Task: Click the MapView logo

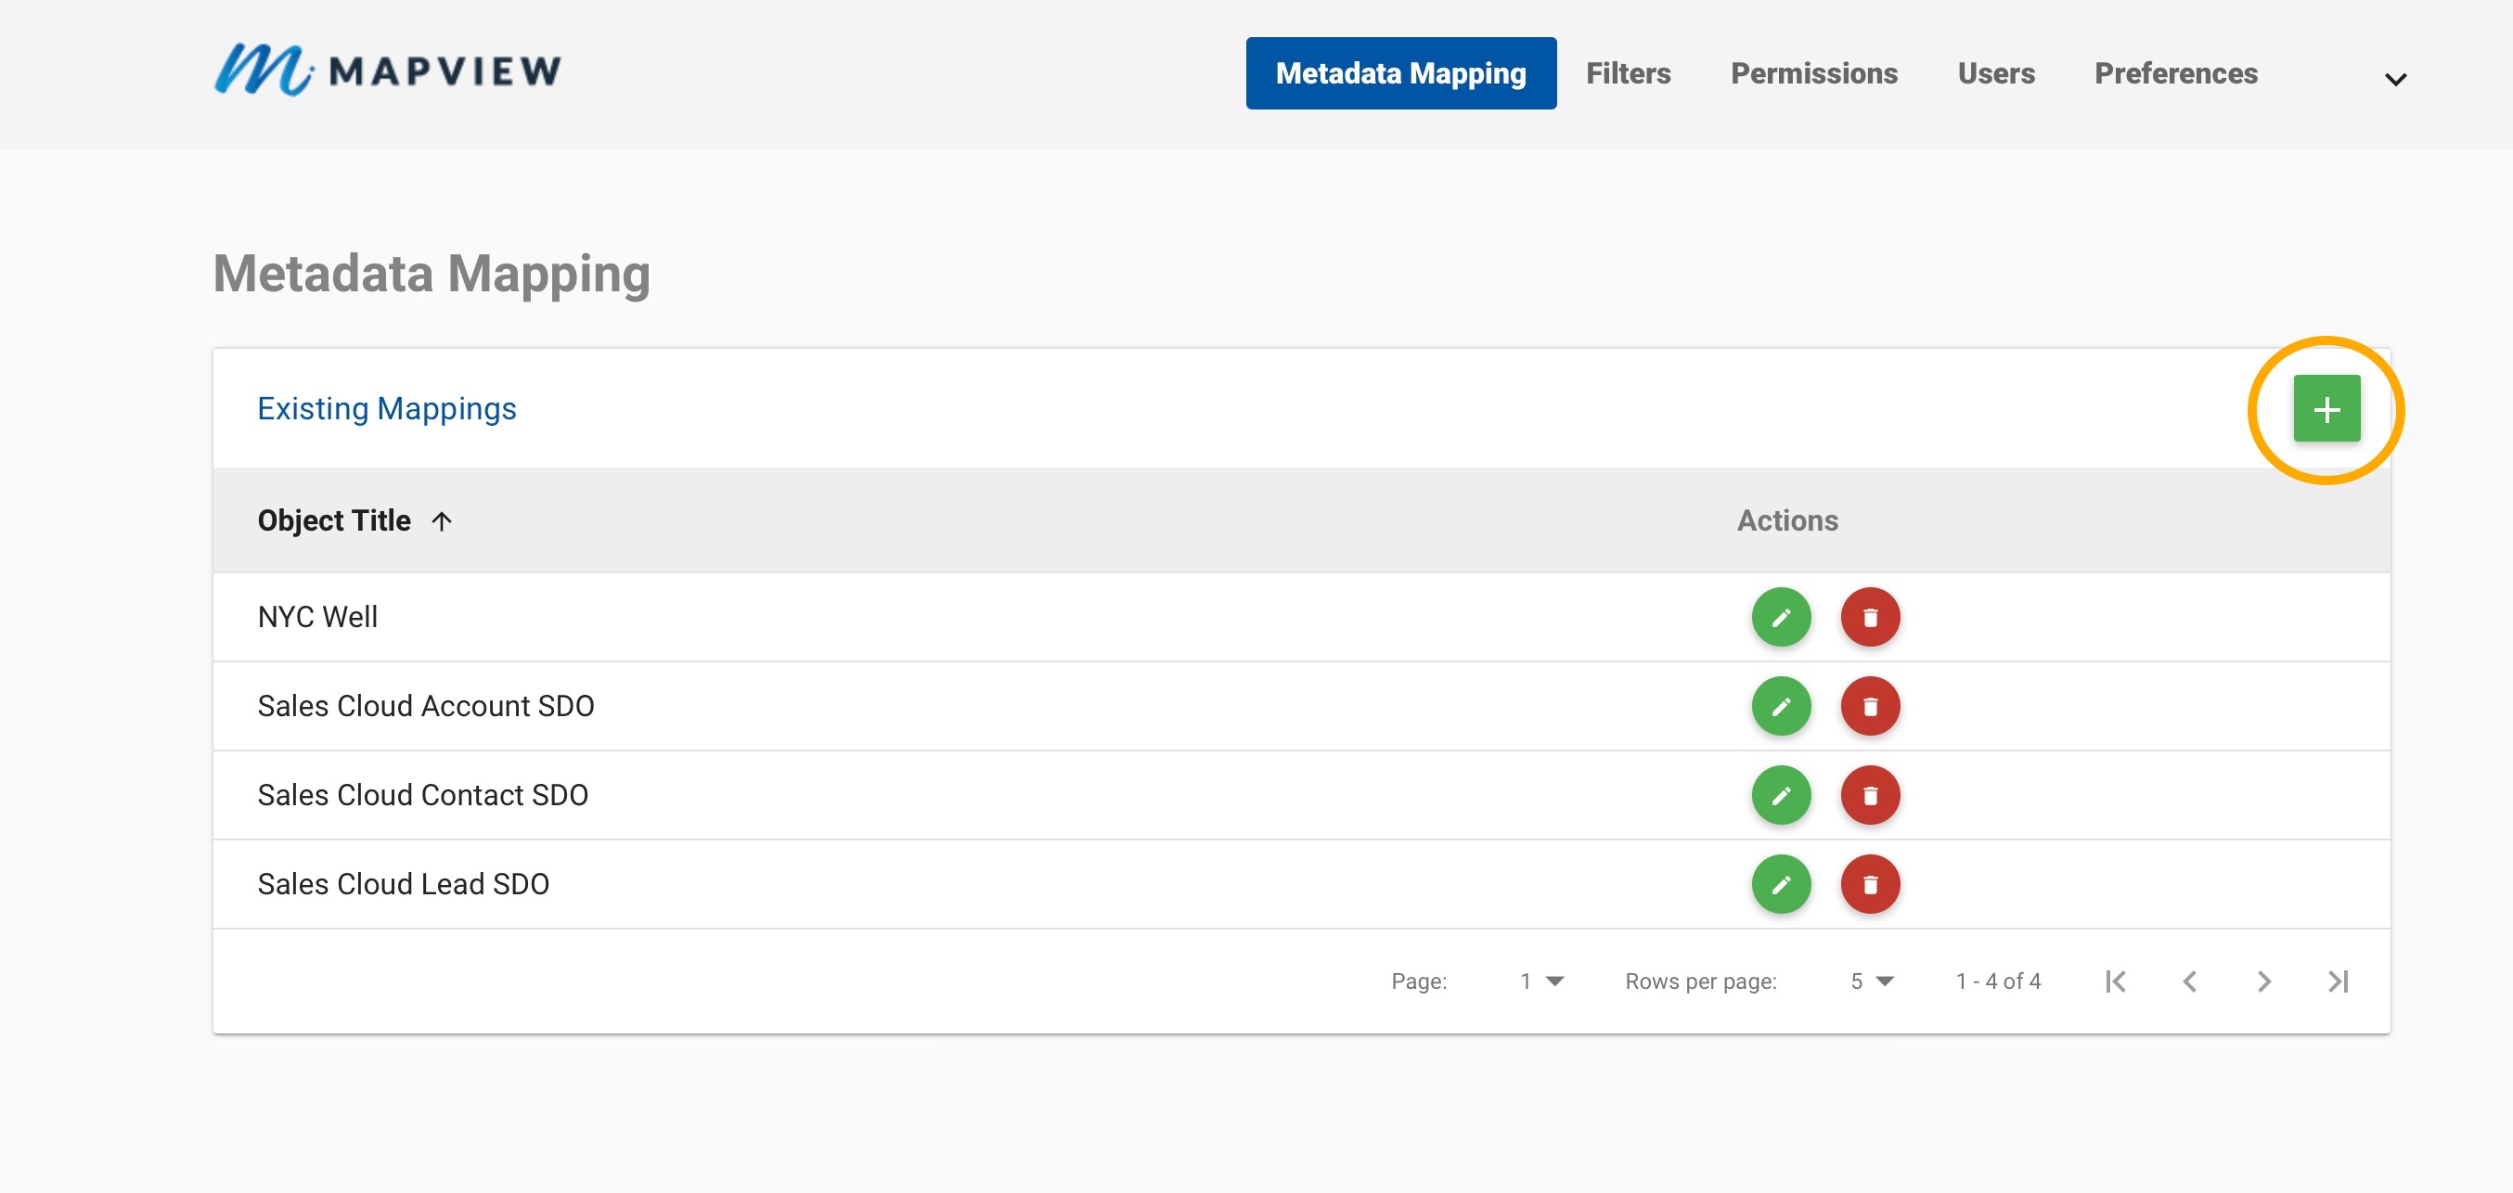Action: pos(387,71)
